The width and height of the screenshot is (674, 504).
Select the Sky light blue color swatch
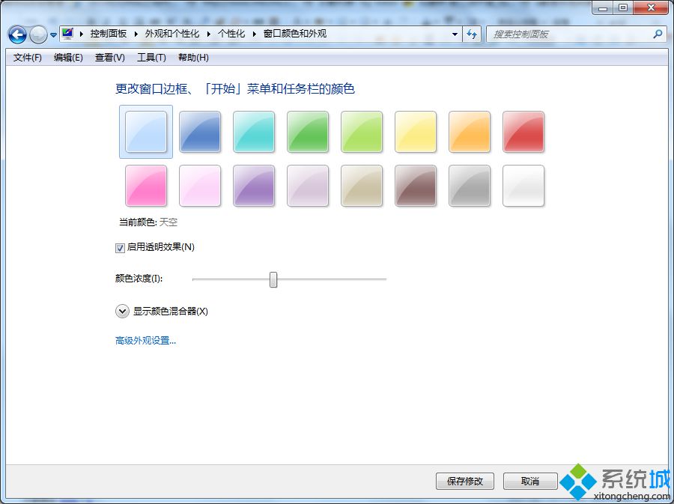(146, 132)
